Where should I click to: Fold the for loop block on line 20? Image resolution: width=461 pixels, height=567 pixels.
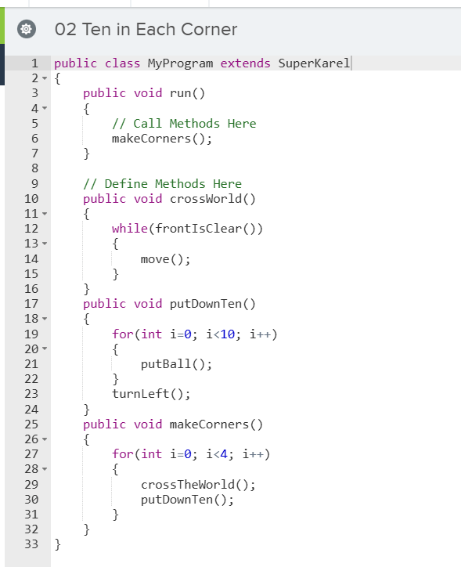pyautogui.click(x=45, y=349)
